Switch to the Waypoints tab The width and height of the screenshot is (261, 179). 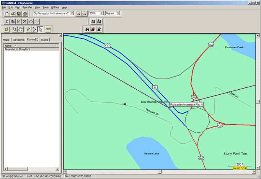pyautogui.click(x=18, y=40)
